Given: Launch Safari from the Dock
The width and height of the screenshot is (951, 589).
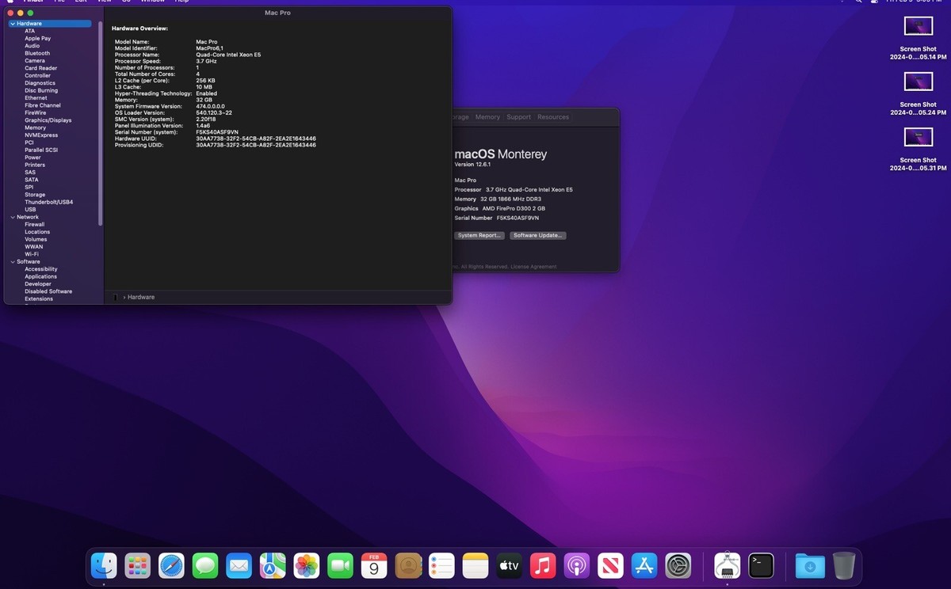Looking at the screenshot, I should pyautogui.click(x=171, y=565).
